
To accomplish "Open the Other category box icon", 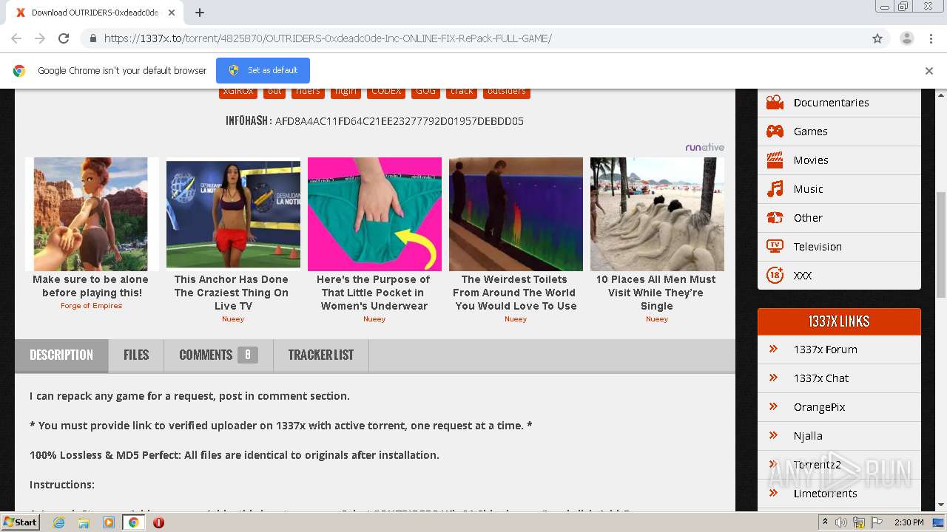I will tap(775, 218).
